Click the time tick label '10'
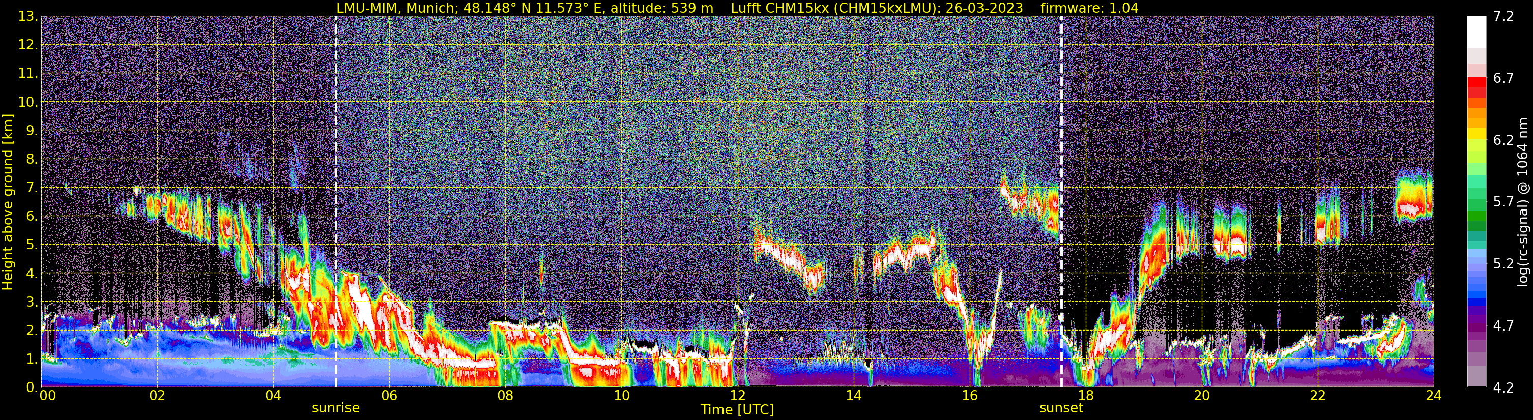 coord(621,396)
